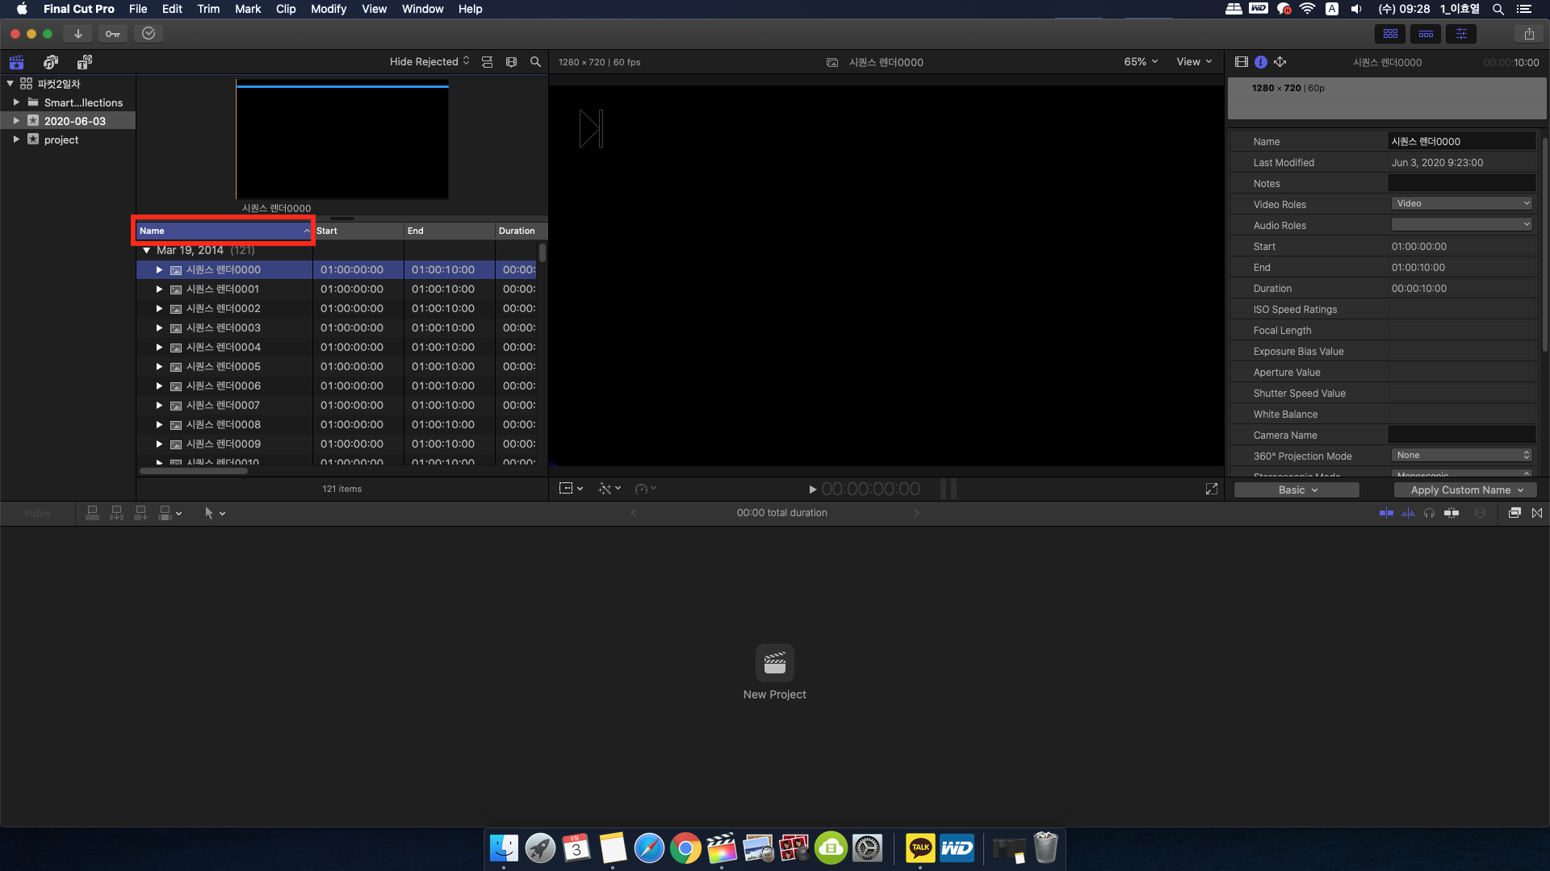1550x871 pixels.
Task: Click the clip list vertical scrollbar
Action: tap(542, 253)
